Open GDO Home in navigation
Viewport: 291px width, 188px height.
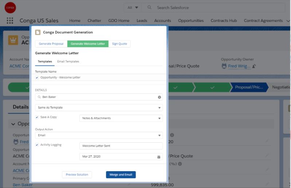[119, 20]
